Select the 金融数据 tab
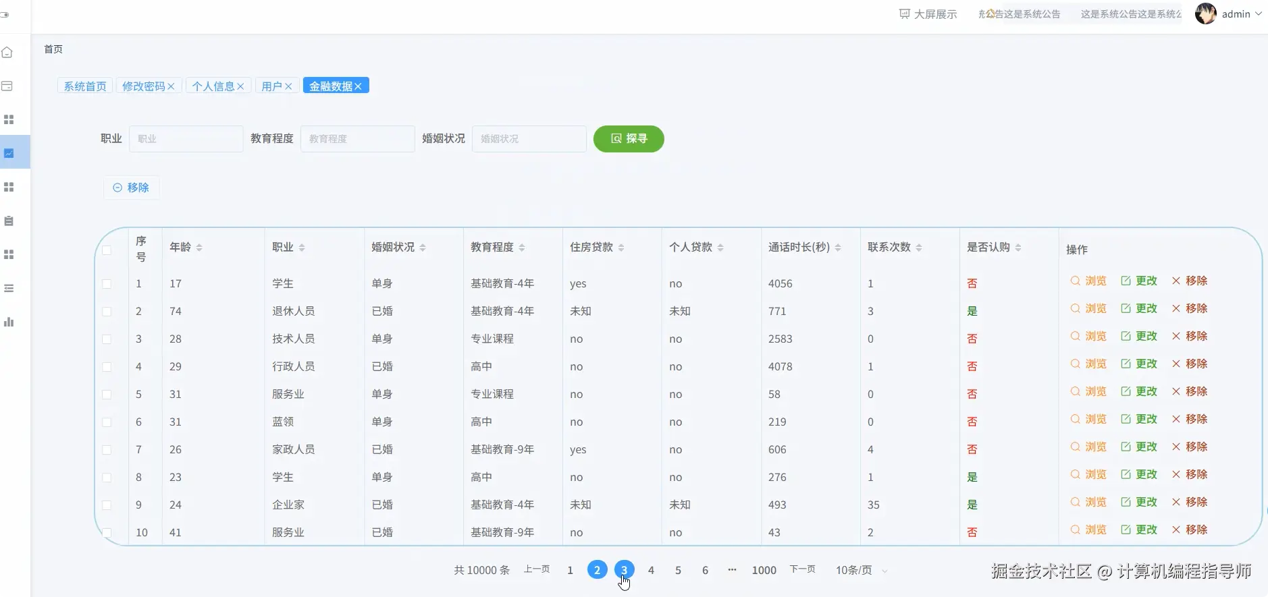Viewport: 1268px width, 597px height. point(331,86)
